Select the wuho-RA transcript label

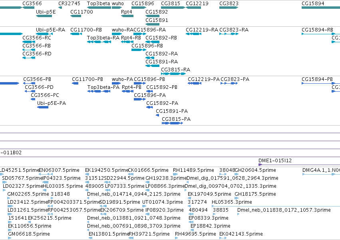pyautogui.click(x=123, y=30)
